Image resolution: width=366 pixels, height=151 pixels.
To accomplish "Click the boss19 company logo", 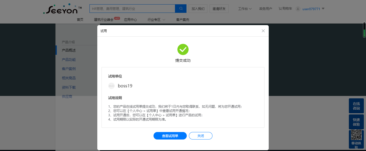I will click(x=111, y=86).
